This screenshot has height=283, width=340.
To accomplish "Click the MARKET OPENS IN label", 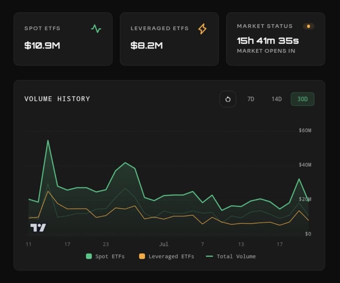I will 266,51.
